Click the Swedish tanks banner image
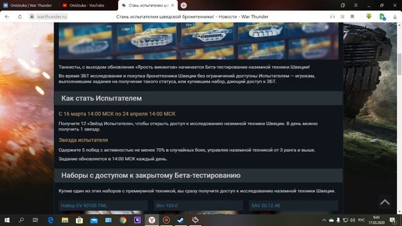The height and width of the screenshot is (226, 402). (x=198, y=41)
